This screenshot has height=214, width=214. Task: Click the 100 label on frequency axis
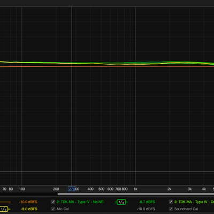click(22, 189)
